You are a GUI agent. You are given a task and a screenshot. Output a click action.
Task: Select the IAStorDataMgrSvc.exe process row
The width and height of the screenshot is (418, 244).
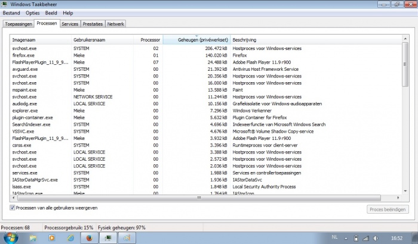206,180
